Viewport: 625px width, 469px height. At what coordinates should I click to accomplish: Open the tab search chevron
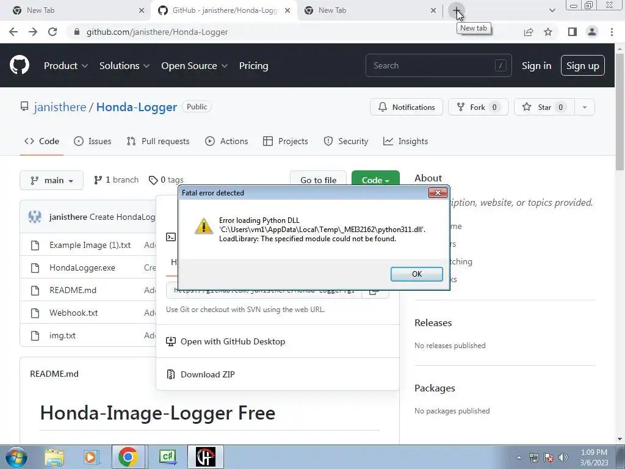[x=552, y=10]
